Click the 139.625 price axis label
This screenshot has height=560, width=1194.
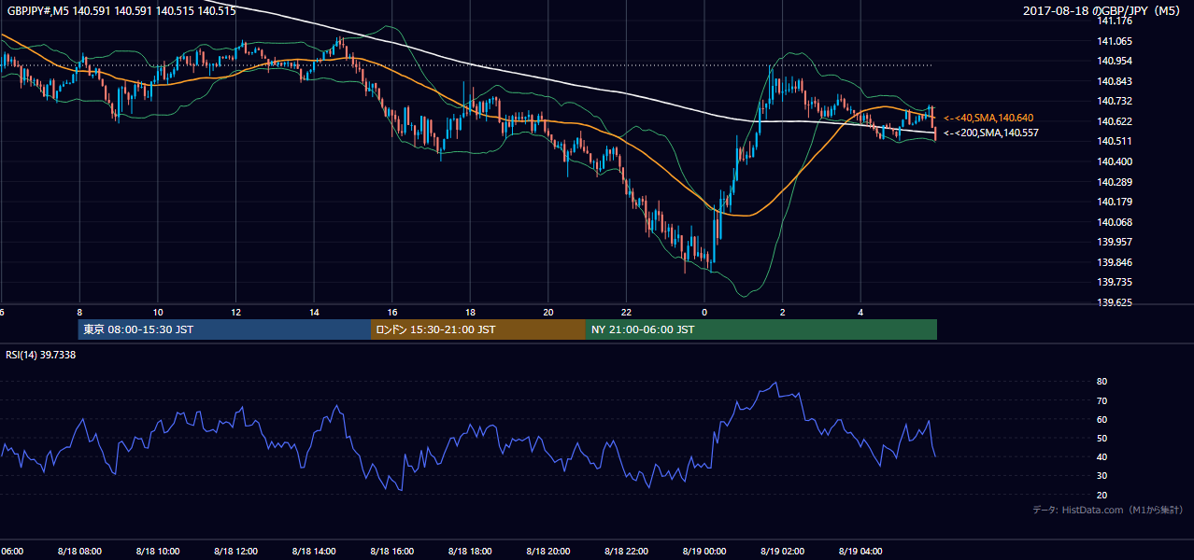click(1116, 302)
